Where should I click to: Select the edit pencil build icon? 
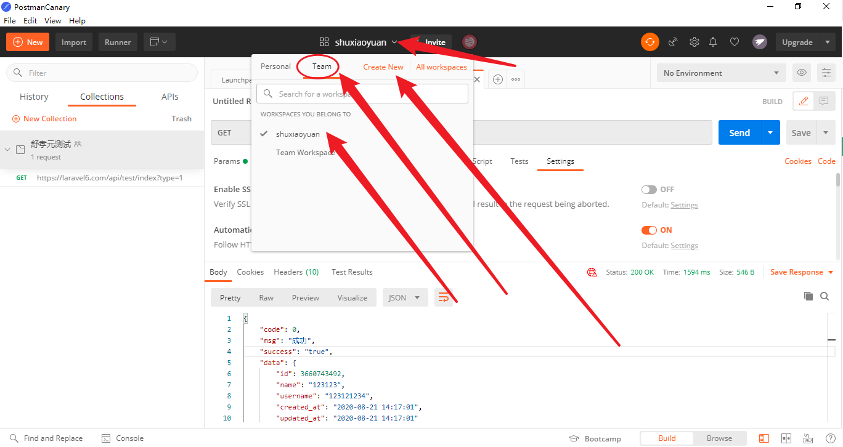[x=804, y=101]
